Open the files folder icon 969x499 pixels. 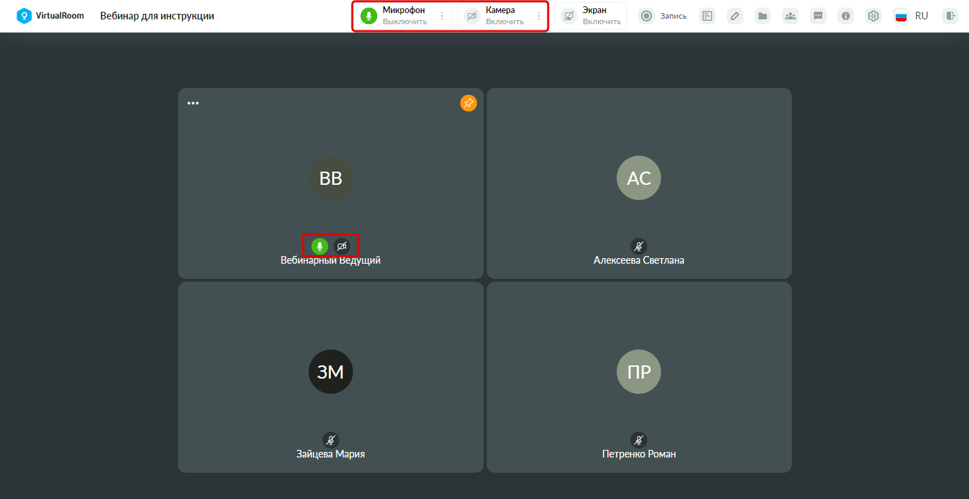click(763, 16)
